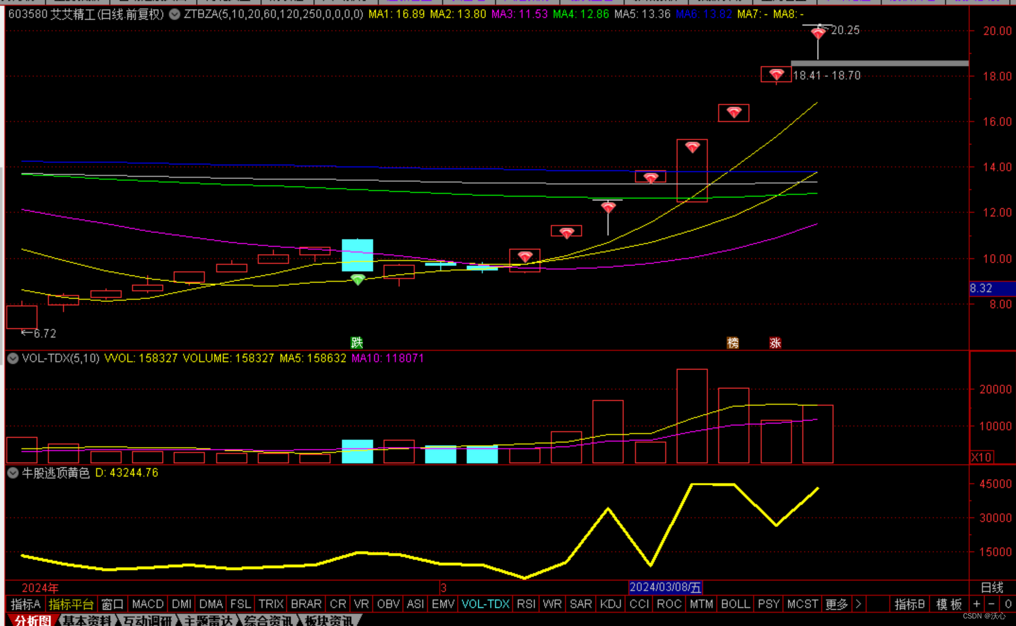Viewport: 1016px width, 626px height.
Task: Switch to the KDJ indicator tab
Action: click(610, 604)
